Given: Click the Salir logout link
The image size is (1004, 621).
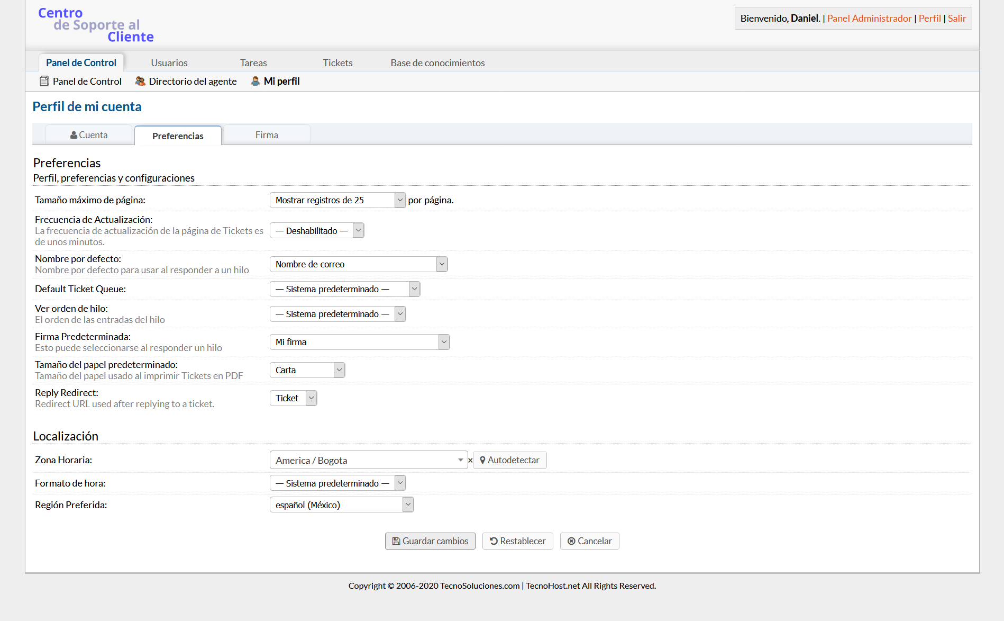Looking at the screenshot, I should coord(956,19).
